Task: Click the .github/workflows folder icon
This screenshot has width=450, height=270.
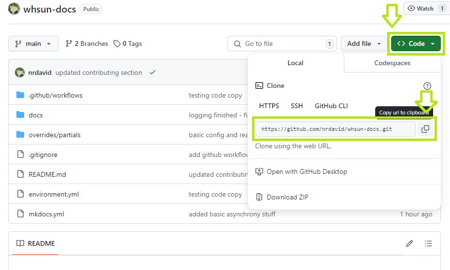Action: coord(20,95)
